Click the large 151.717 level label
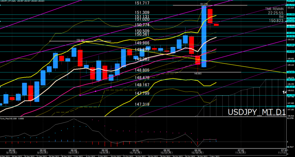295x157 pixels. (142, 3)
